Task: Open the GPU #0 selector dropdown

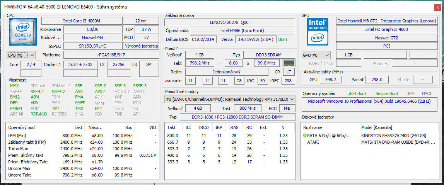Action: point(316,55)
